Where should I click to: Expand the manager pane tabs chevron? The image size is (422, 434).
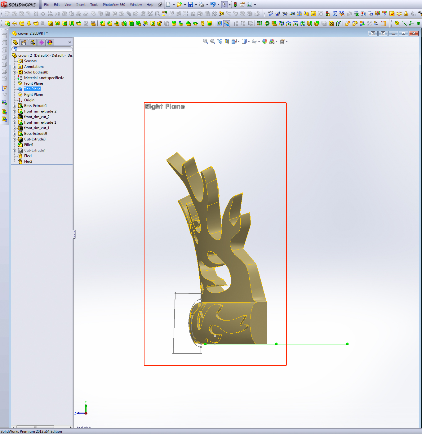70,42
